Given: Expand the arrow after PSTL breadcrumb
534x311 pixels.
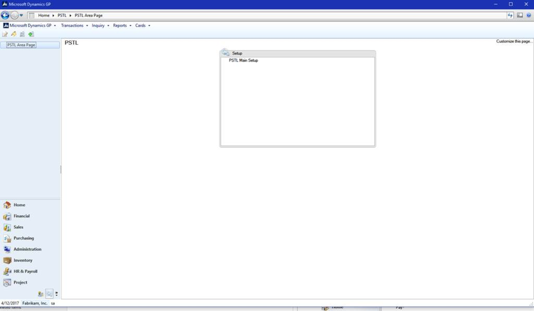Looking at the screenshot, I should (x=70, y=15).
